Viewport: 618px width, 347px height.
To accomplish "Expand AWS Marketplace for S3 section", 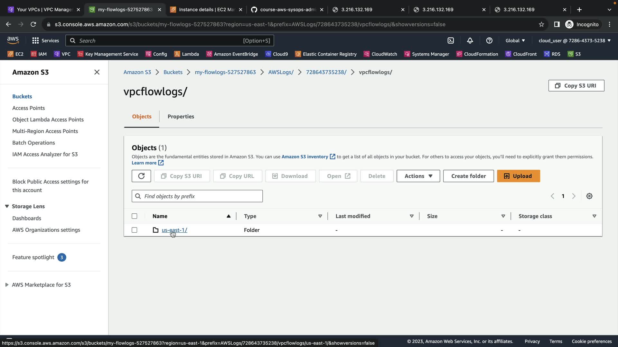I will point(7,285).
